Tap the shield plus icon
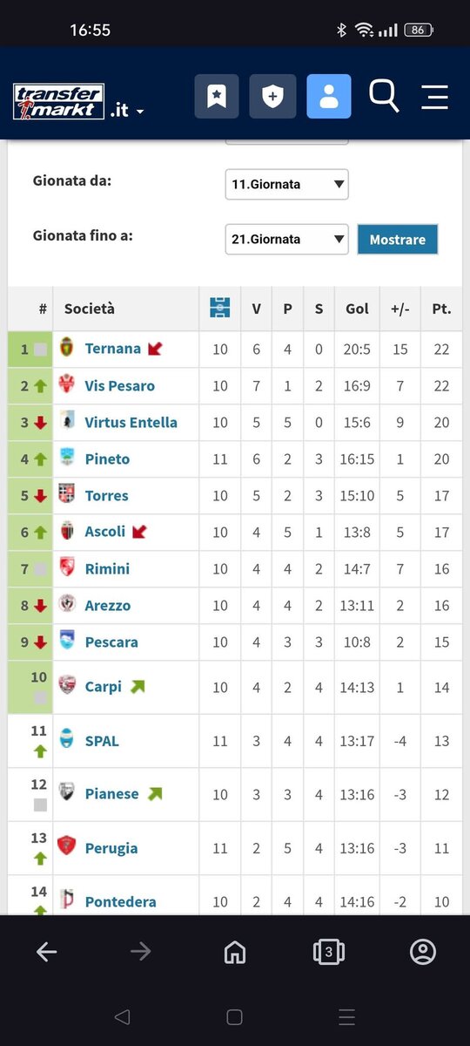Image resolution: width=470 pixels, height=1046 pixels. tap(272, 96)
